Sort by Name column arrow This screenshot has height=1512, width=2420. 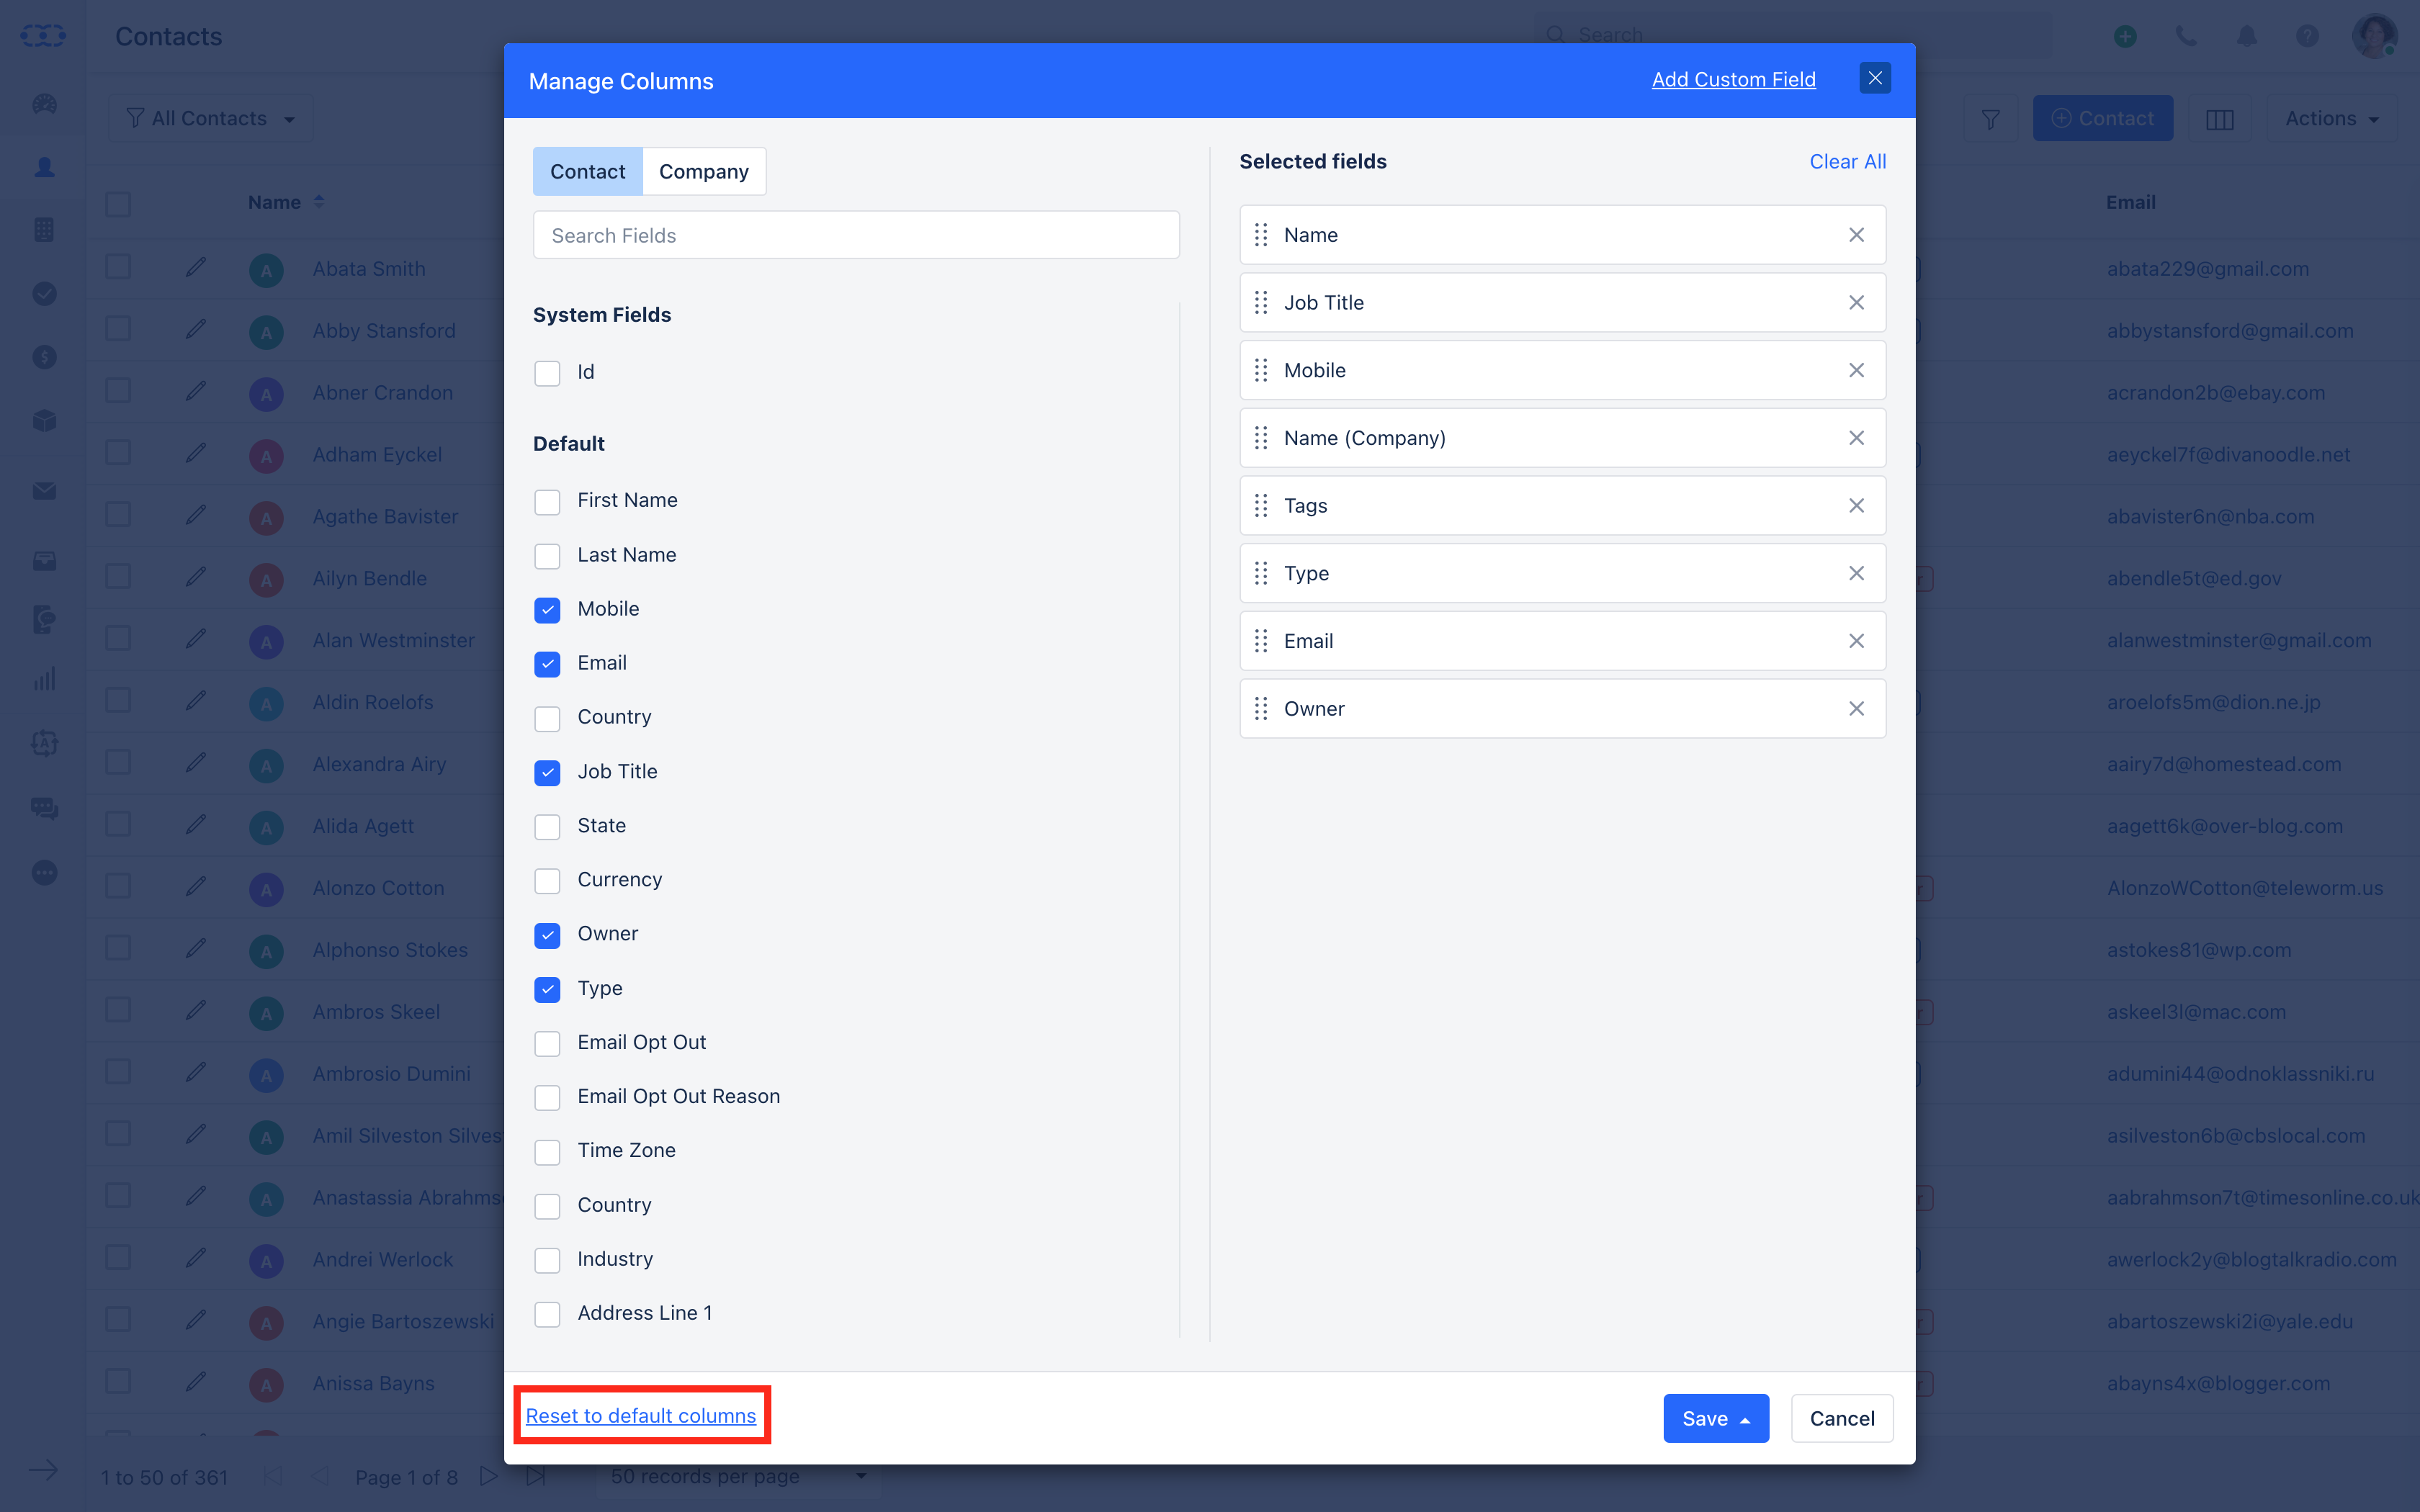(319, 202)
